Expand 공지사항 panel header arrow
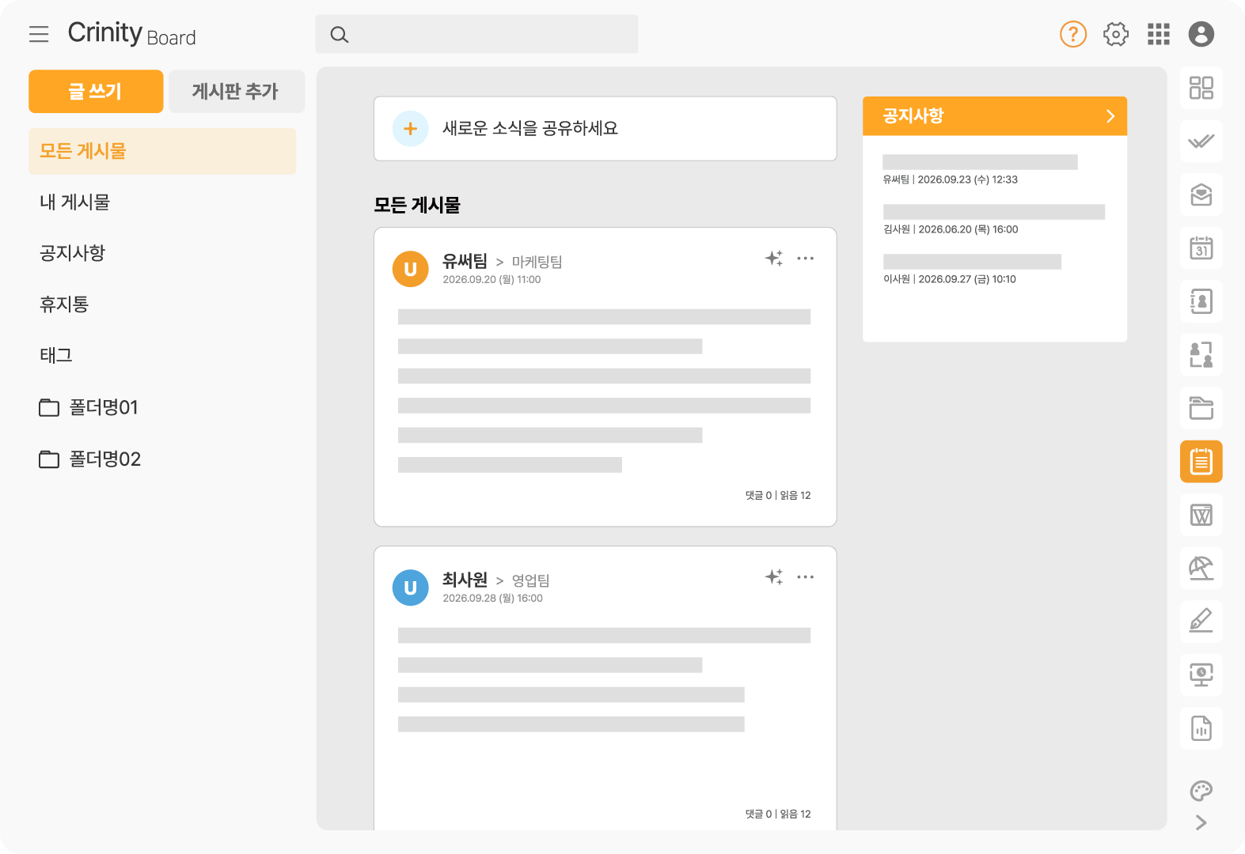The height and width of the screenshot is (854, 1245). 1110,116
